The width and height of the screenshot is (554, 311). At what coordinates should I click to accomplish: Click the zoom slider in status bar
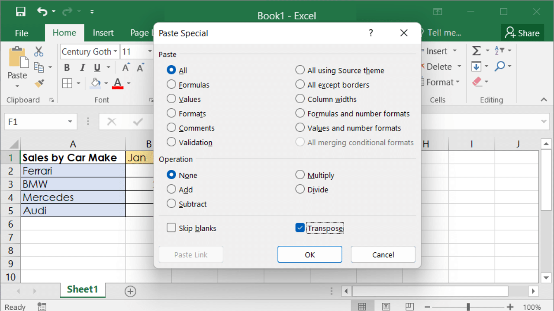(468, 307)
